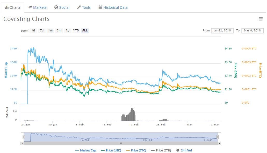Set zoom range to YTD
The image size is (267, 153).
(76, 30)
